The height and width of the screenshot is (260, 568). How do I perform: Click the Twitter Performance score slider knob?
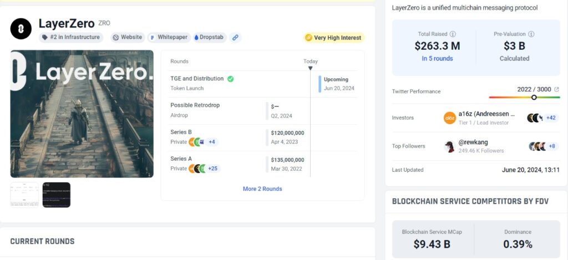[x=534, y=98]
